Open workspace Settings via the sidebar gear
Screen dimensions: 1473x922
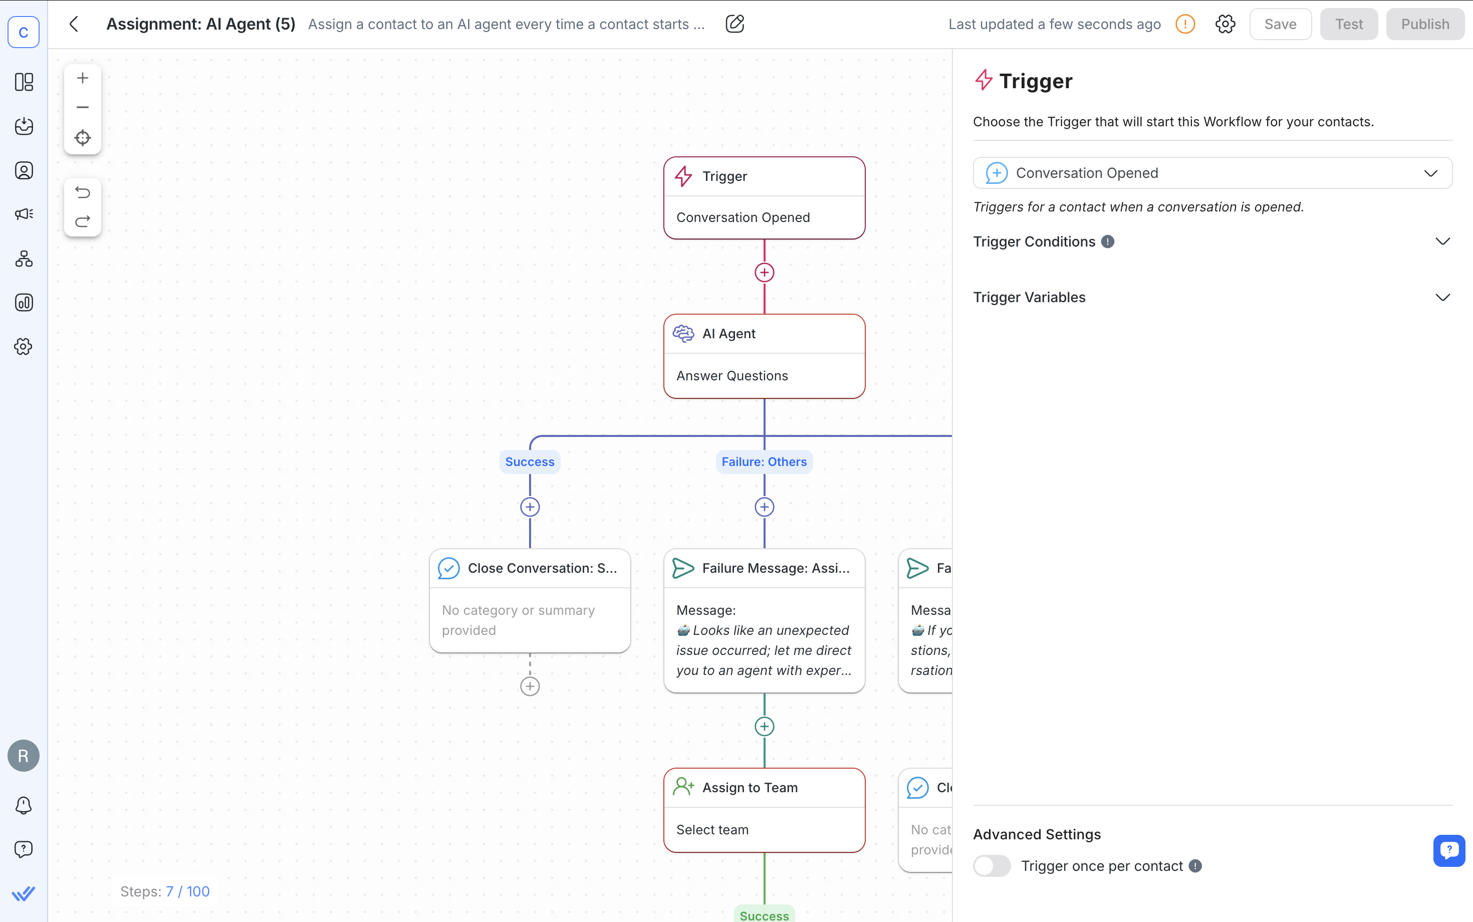coord(24,346)
